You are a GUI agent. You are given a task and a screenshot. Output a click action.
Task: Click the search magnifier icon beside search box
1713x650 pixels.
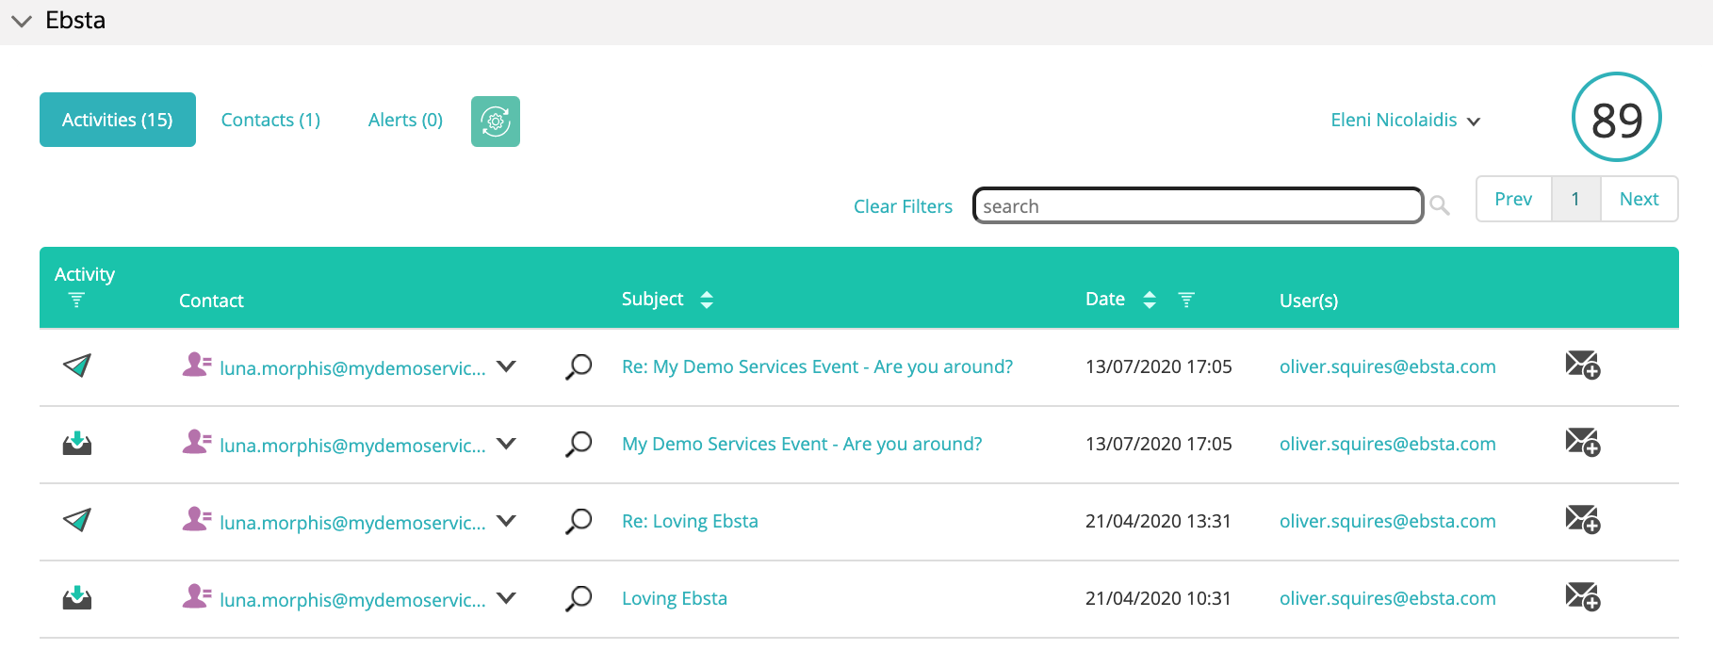(1439, 205)
